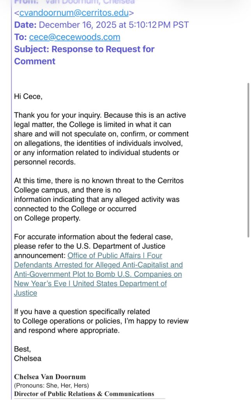Click the "To:" header label
This screenshot has width=251, height=400.
click(x=20, y=37)
